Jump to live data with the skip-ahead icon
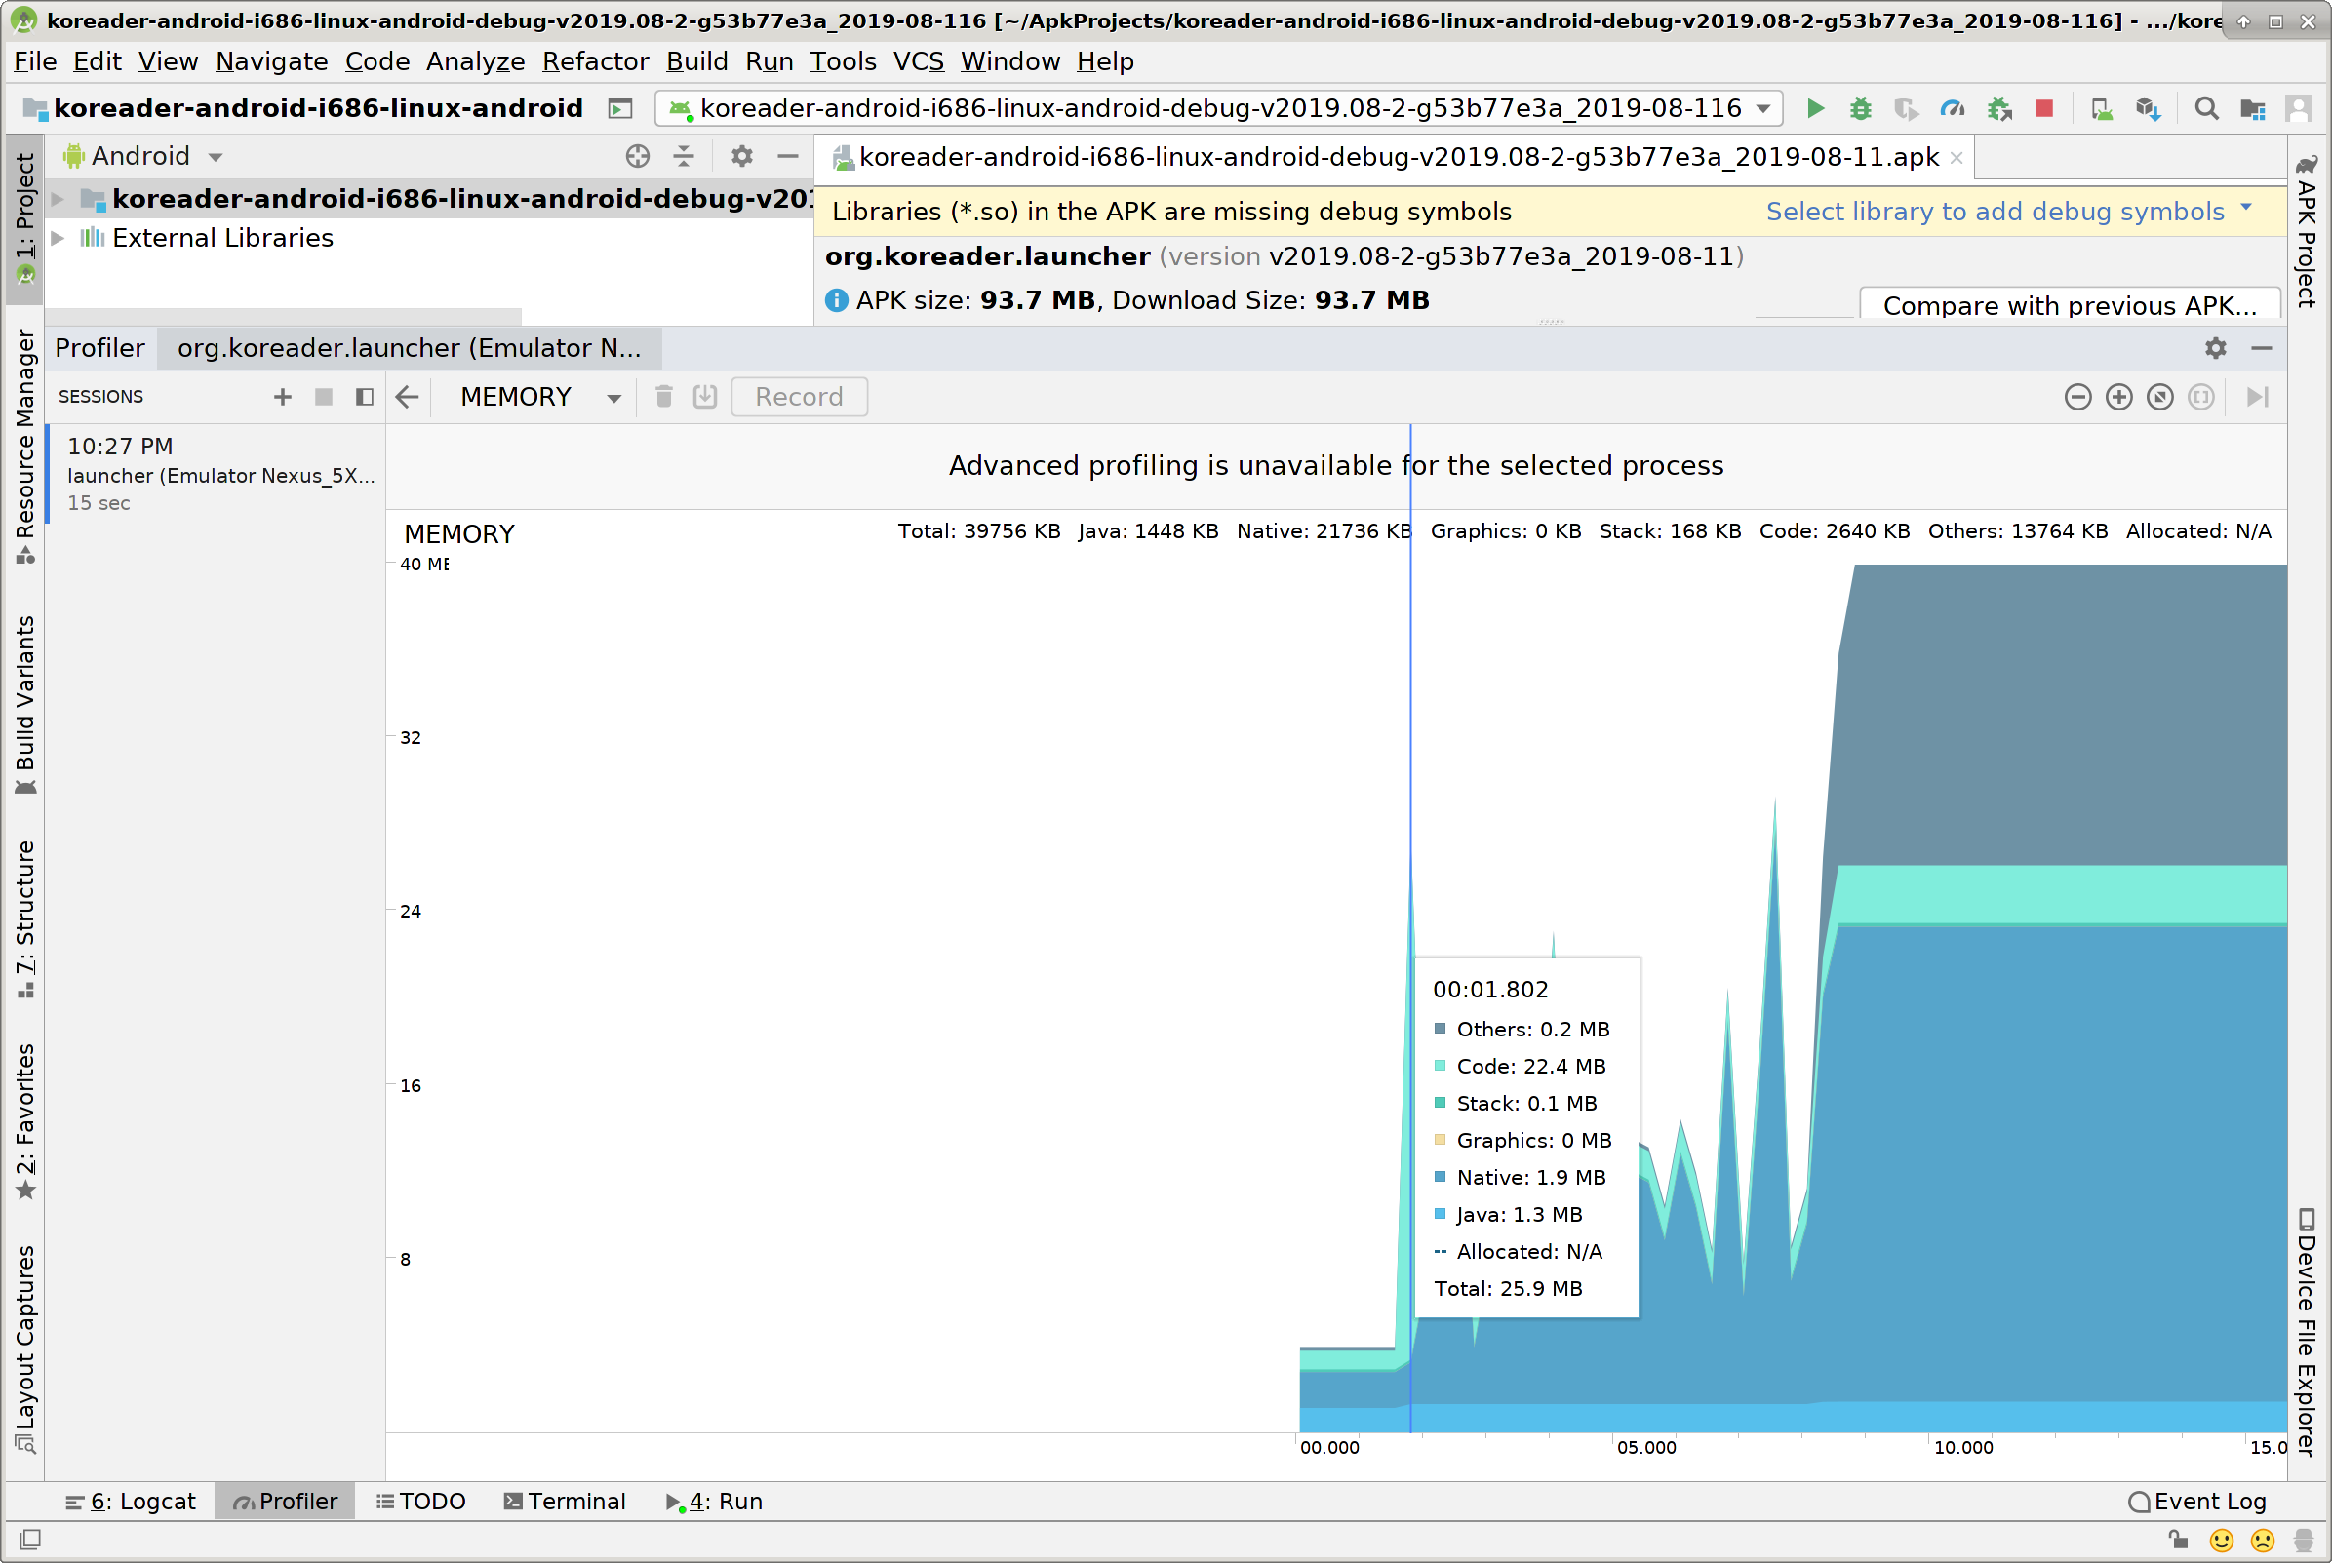The image size is (2332, 1563). pyautogui.click(x=2257, y=397)
